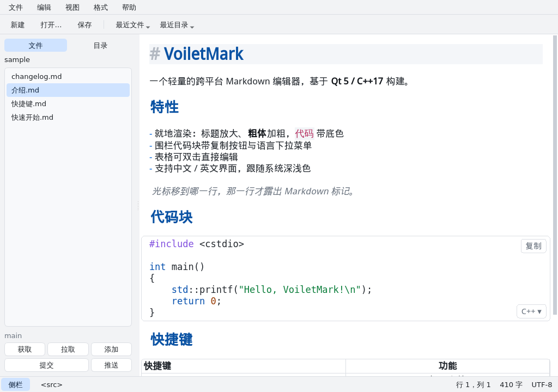This screenshot has height=392, width=558.
Task: Expand the 最近目录 dropdown
Action: [177, 25]
